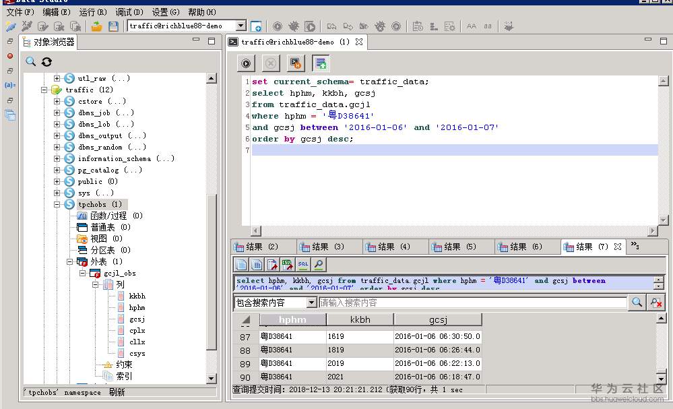
Task: Execute the SQL query with the play icon
Action: click(x=246, y=63)
